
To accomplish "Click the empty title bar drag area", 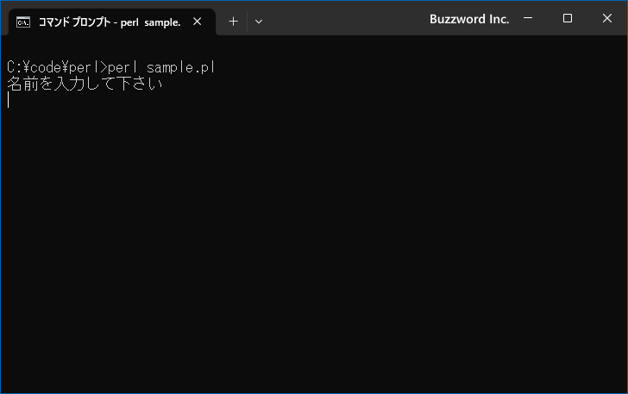I will [345, 19].
